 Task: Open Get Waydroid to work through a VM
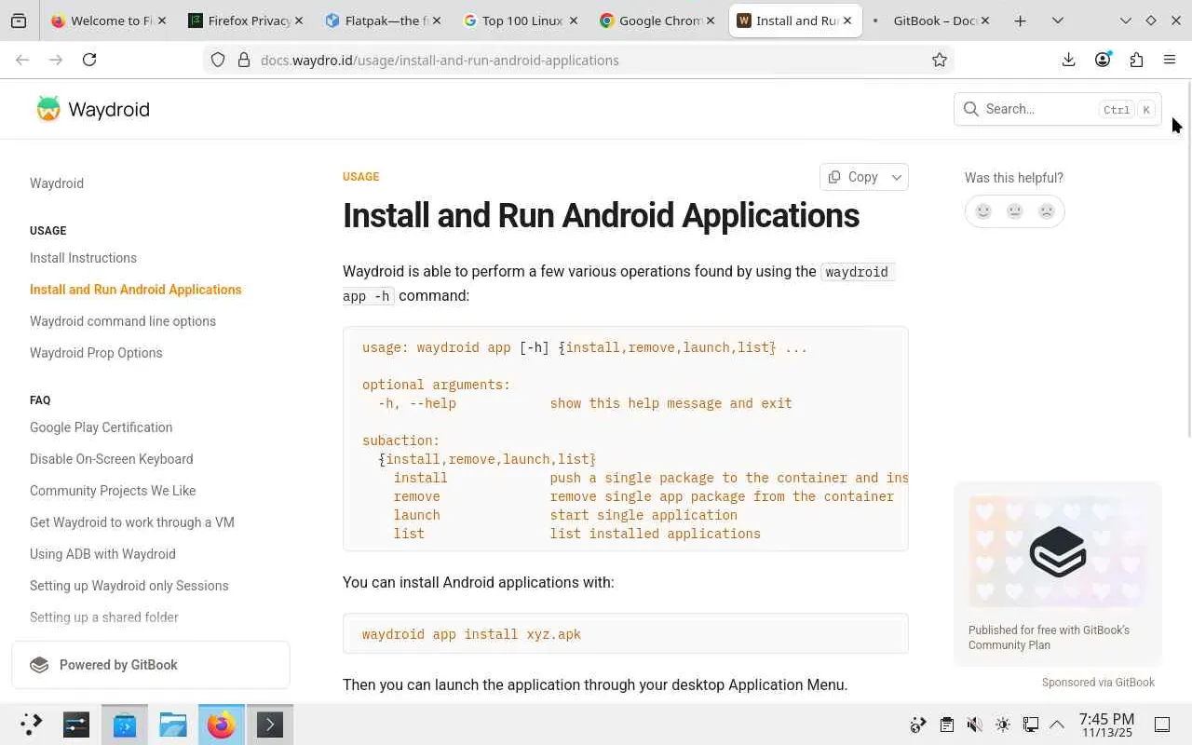click(131, 522)
